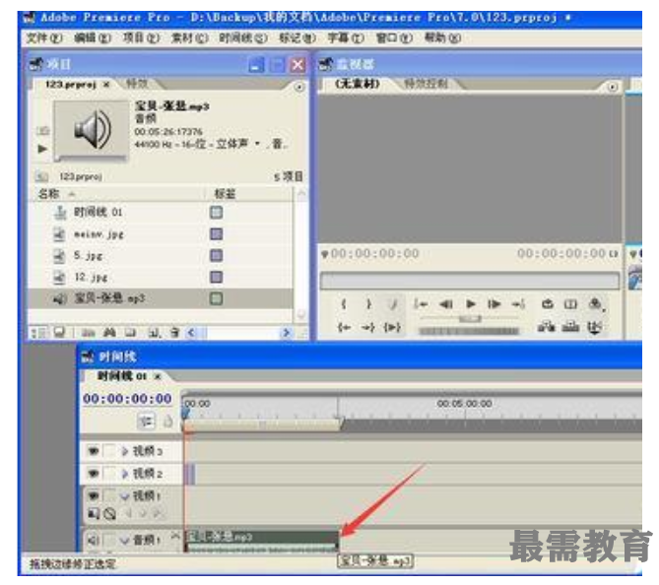Image resolution: width=659 pixels, height=585 pixels.
Task: Collapse the 视频1 track
Action: (x=125, y=496)
